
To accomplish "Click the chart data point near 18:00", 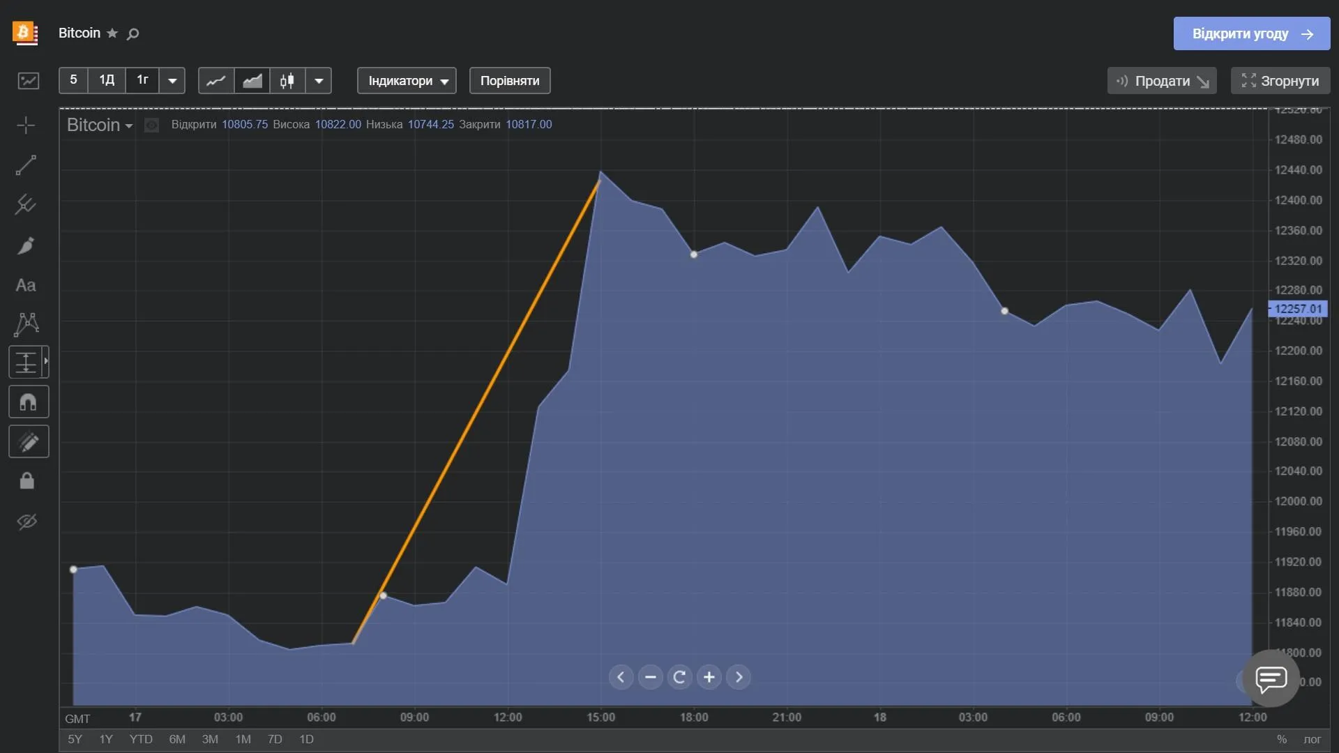I will (694, 254).
